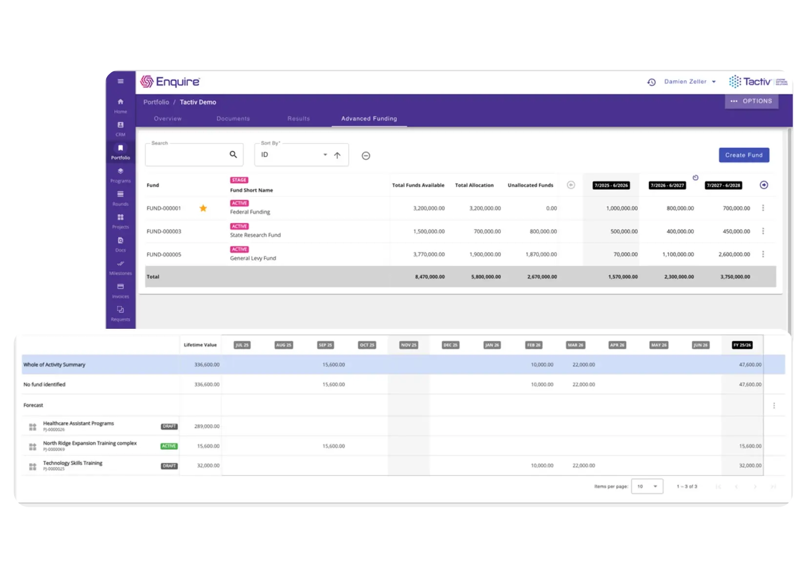
Task: Open Invoices in the sidebar
Action: tap(121, 291)
